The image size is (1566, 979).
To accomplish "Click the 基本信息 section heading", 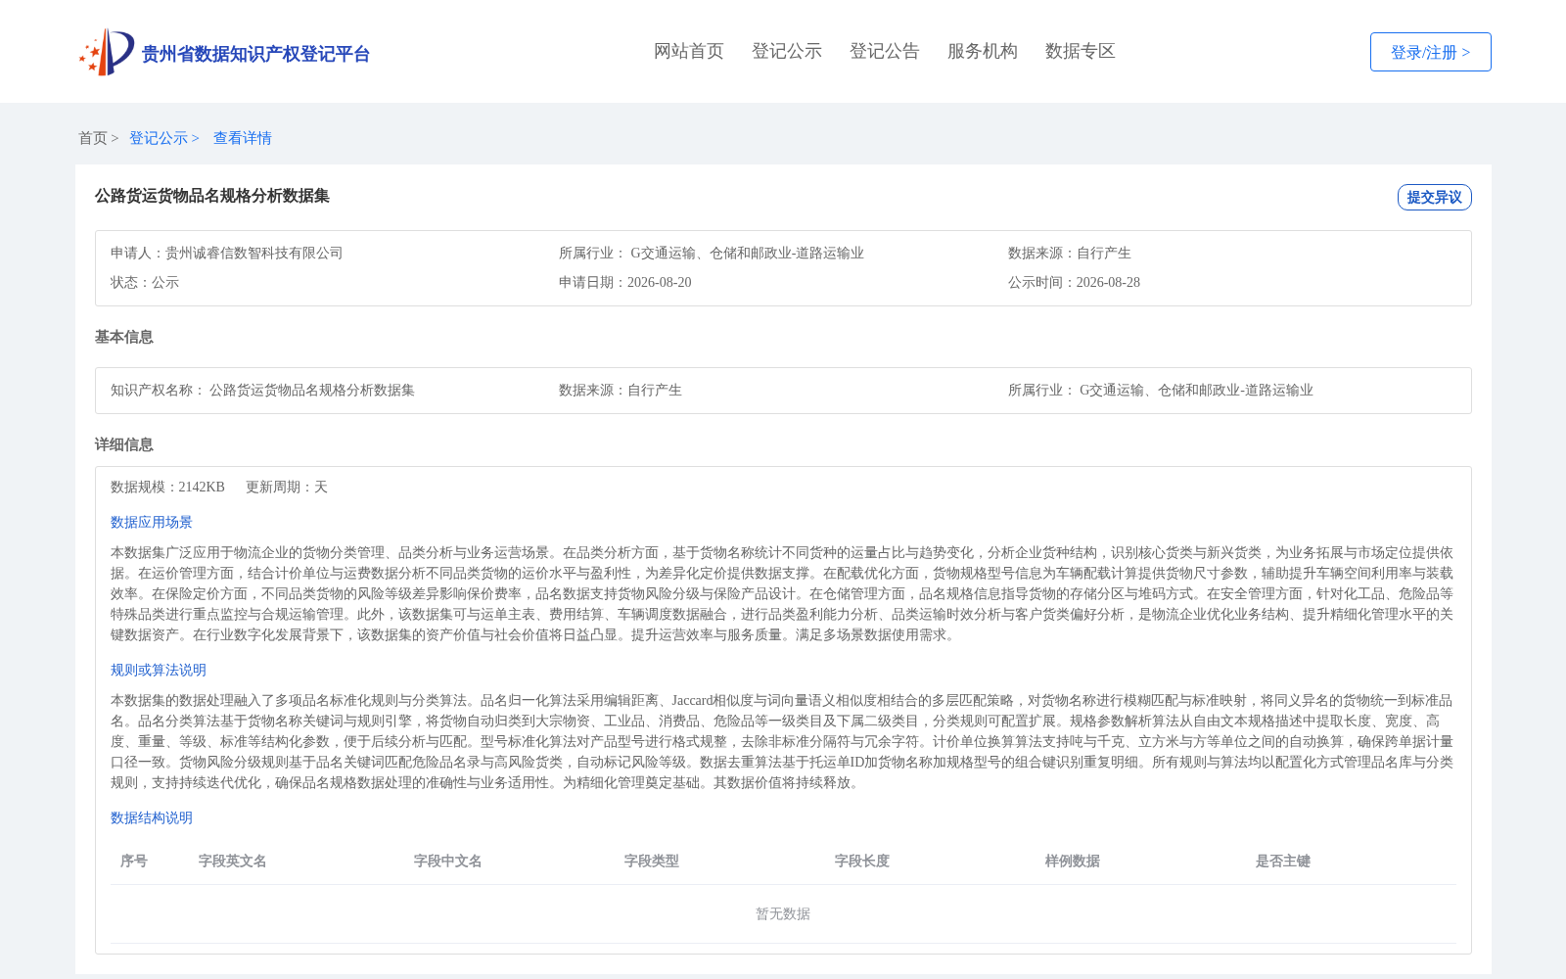I will pos(124,337).
